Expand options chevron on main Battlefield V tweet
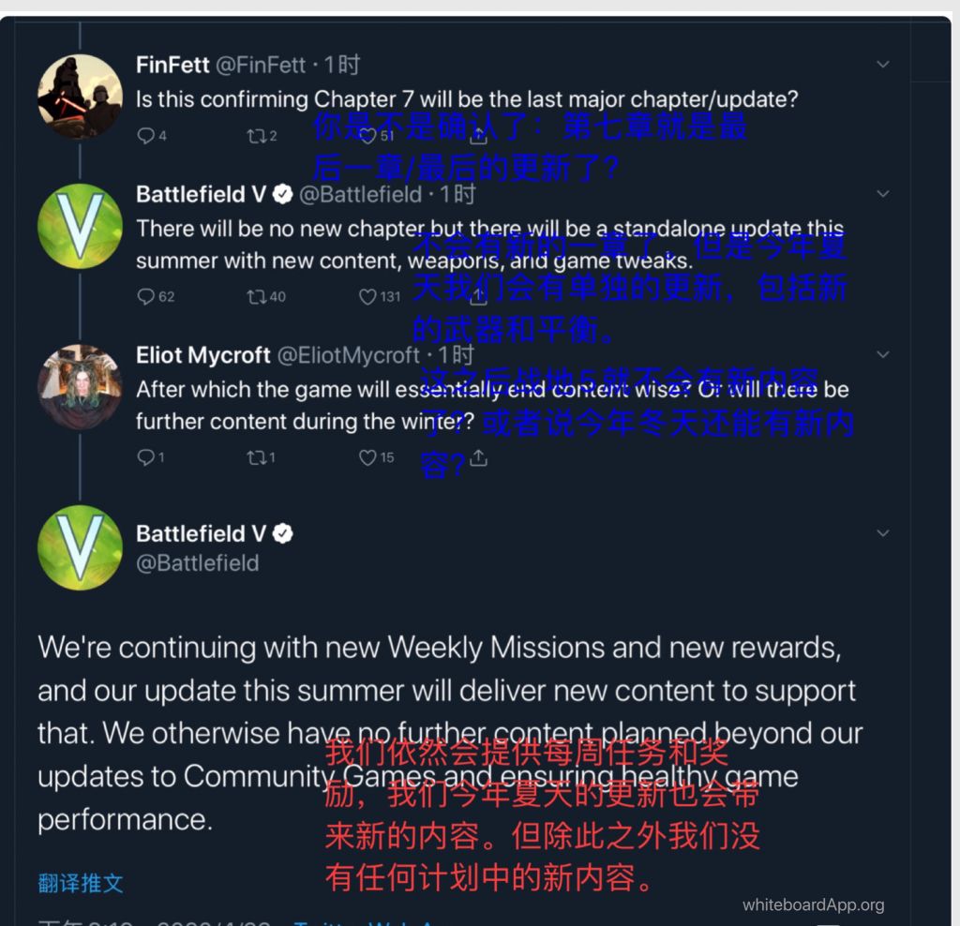The width and height of the screenshot is (960, 926). coord(882,533)
